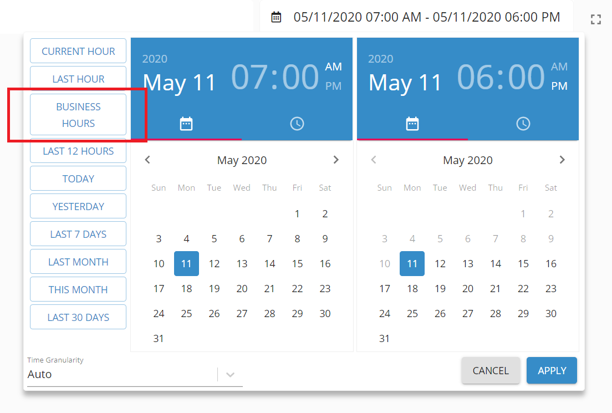Click the fullscreen expand icon

pyautogui.click(x=596, y=20)
